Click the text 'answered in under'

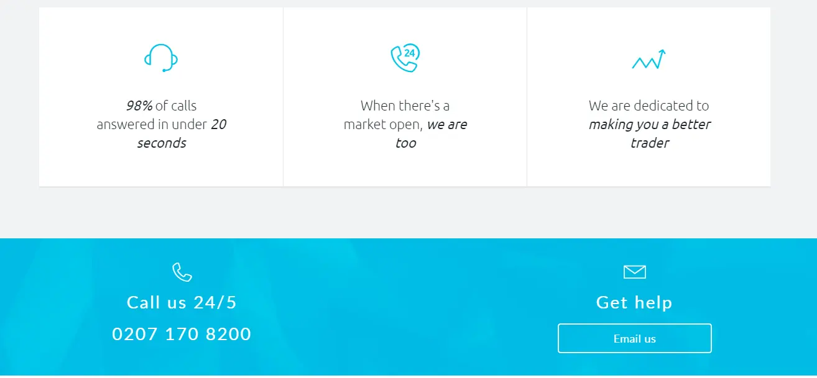152,124
